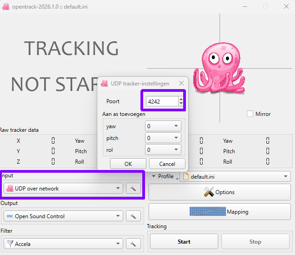Click the Options tools button

click(220, 192)
